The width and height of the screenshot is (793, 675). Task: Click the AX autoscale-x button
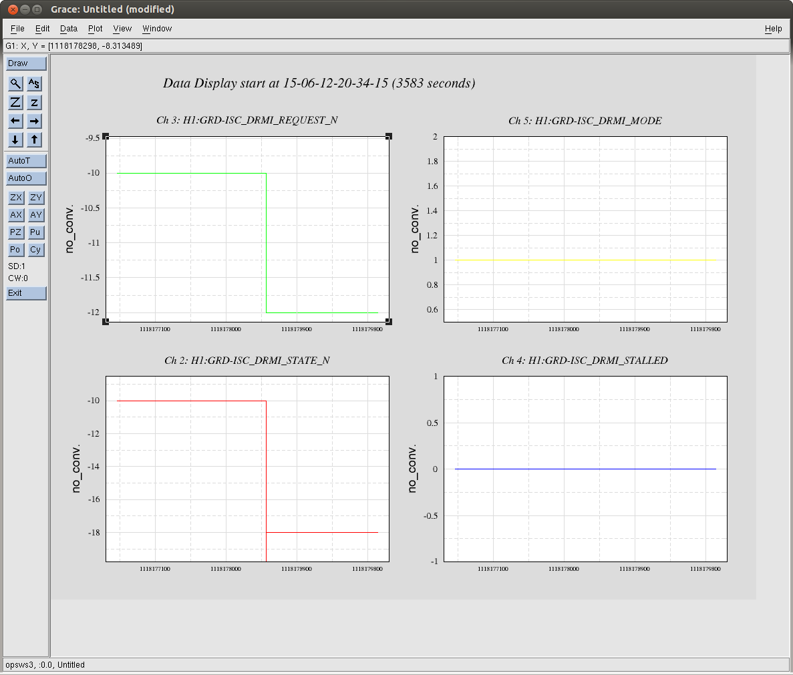pos(16,215)
